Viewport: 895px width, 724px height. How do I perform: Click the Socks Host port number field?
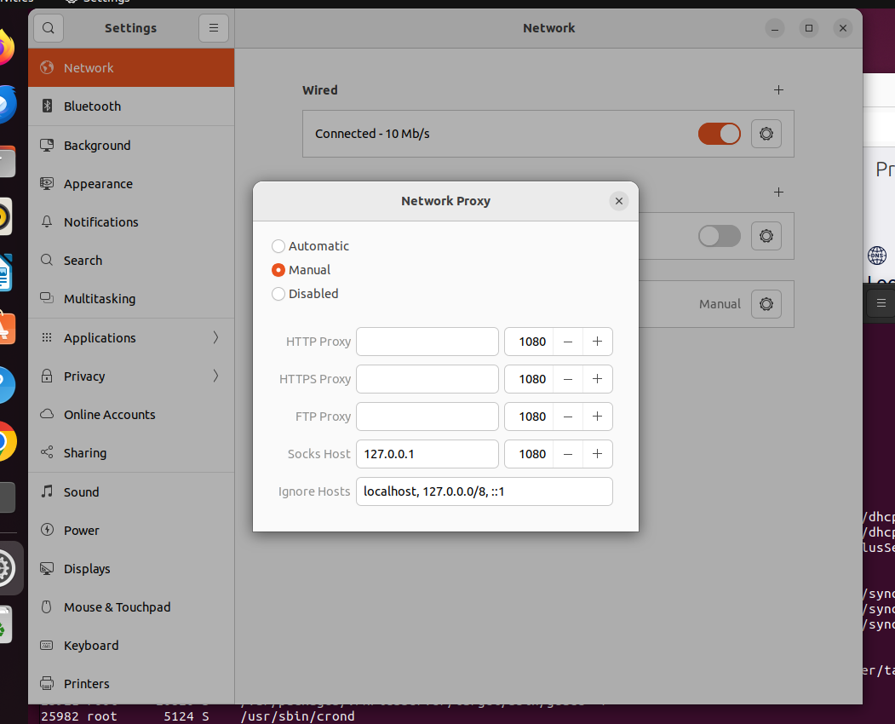pyautogui.click(x=529, y=454)
